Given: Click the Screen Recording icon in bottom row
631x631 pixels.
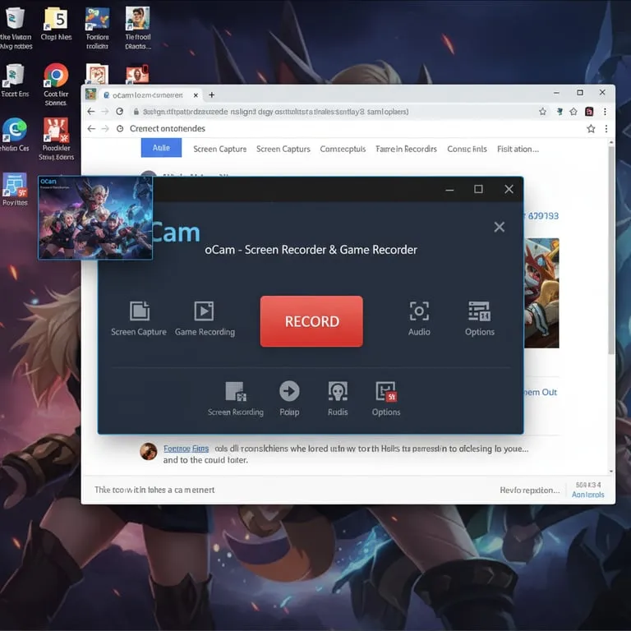Looking at the screenshot, I should 236,391.
